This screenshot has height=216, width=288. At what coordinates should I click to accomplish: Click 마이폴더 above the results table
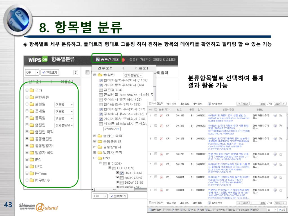point(197,104)
